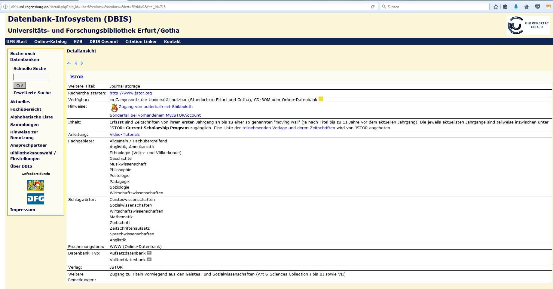553x289 pixels.
Task: Click the Pocket icon in toolbar
Action: point(538,7)
